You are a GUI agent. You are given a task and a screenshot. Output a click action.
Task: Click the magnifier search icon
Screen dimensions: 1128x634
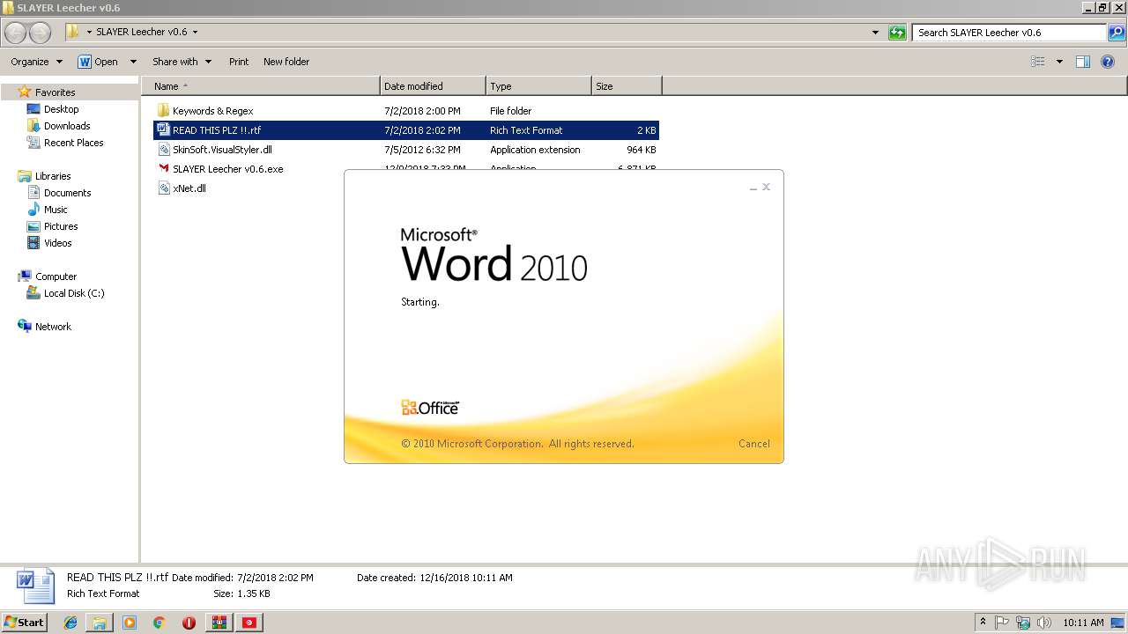coord(1117,33)
